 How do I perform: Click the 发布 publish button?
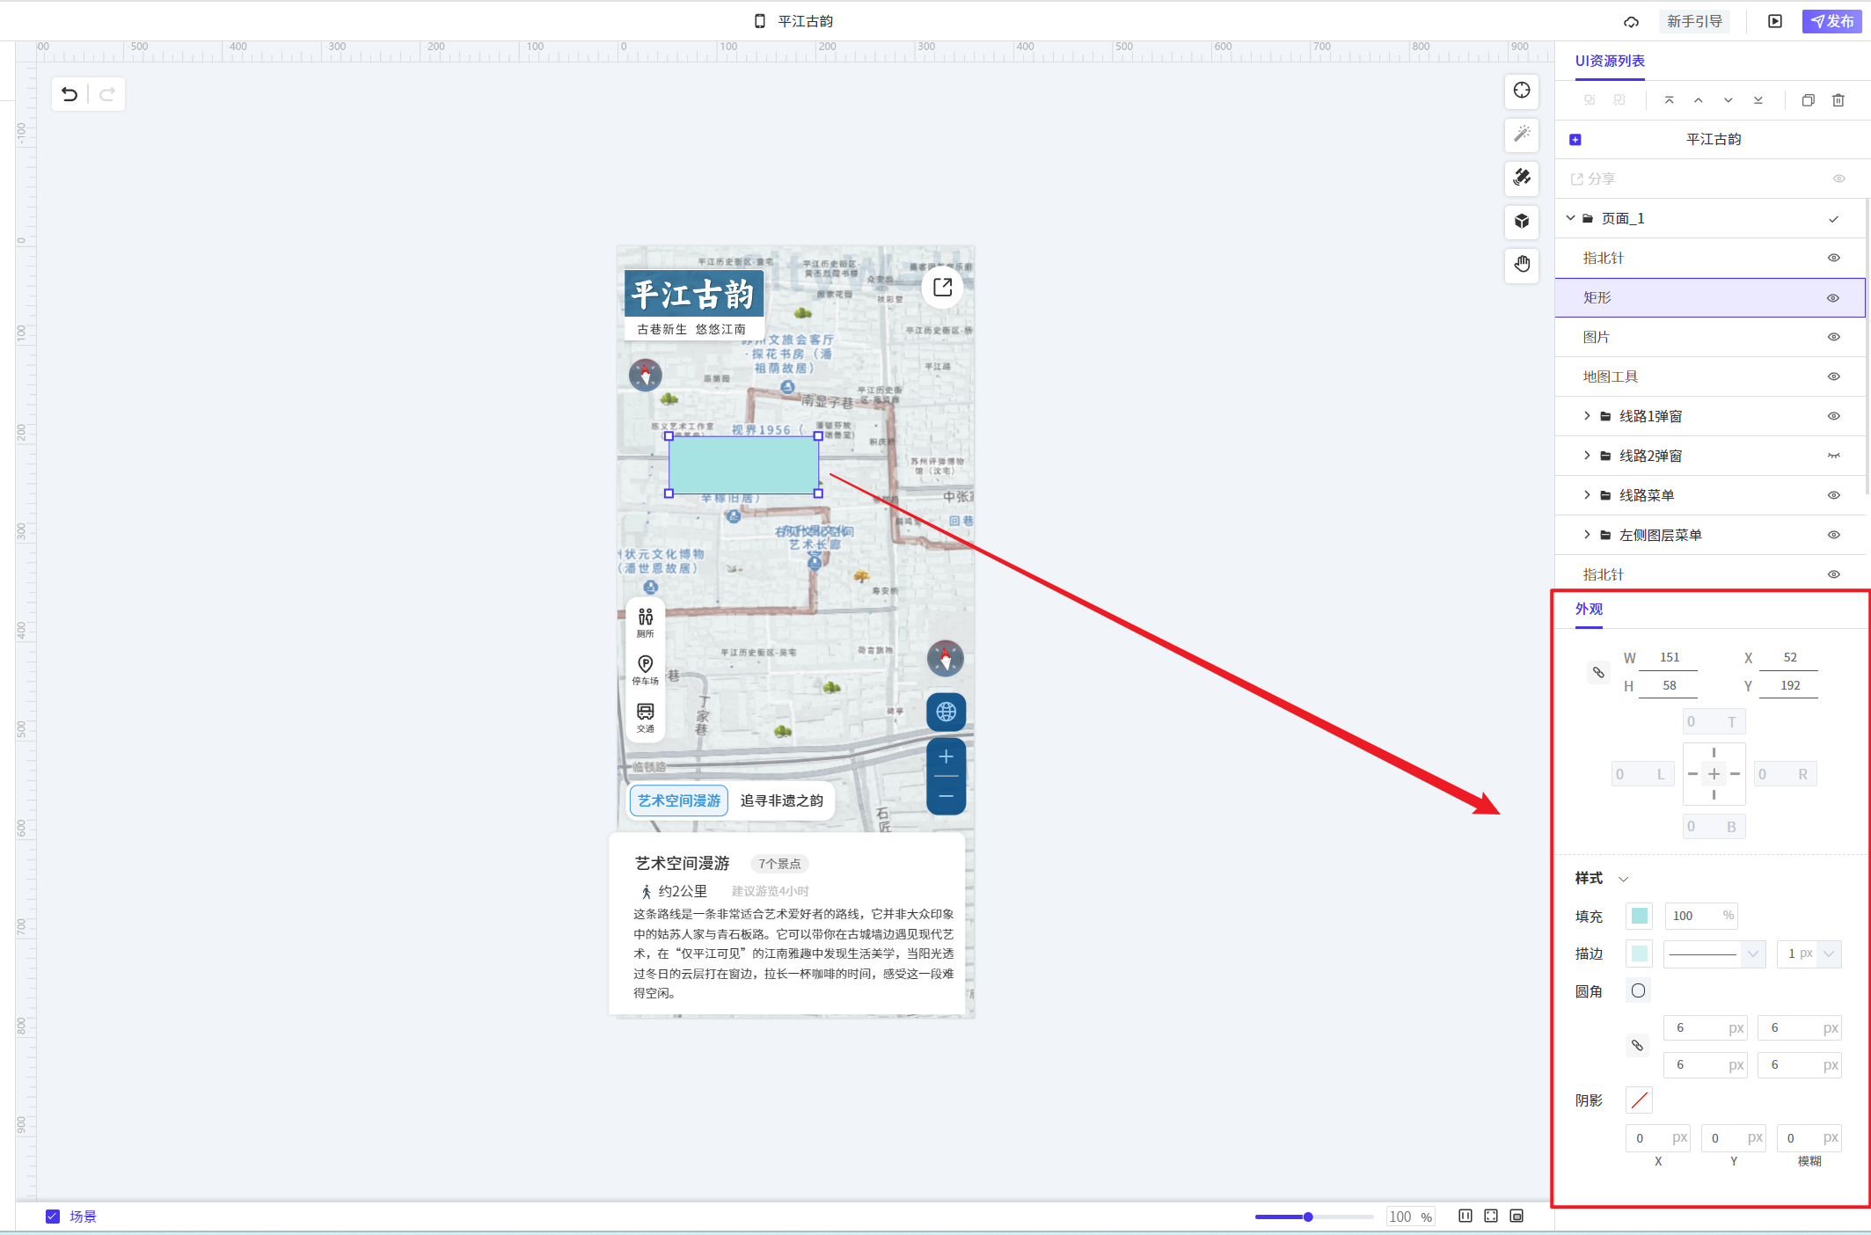(x=1832, y=21)
